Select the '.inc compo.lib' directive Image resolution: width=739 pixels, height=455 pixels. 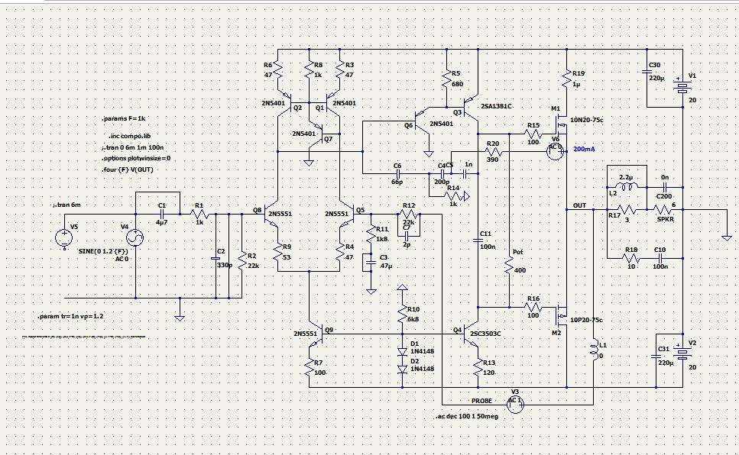130,136
